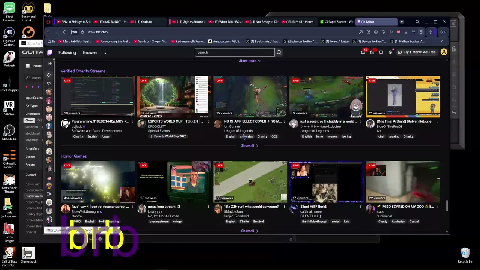Open the Lethal League desktop icon
The width and height of the screenshot is (480, 270).
[9, 233]
